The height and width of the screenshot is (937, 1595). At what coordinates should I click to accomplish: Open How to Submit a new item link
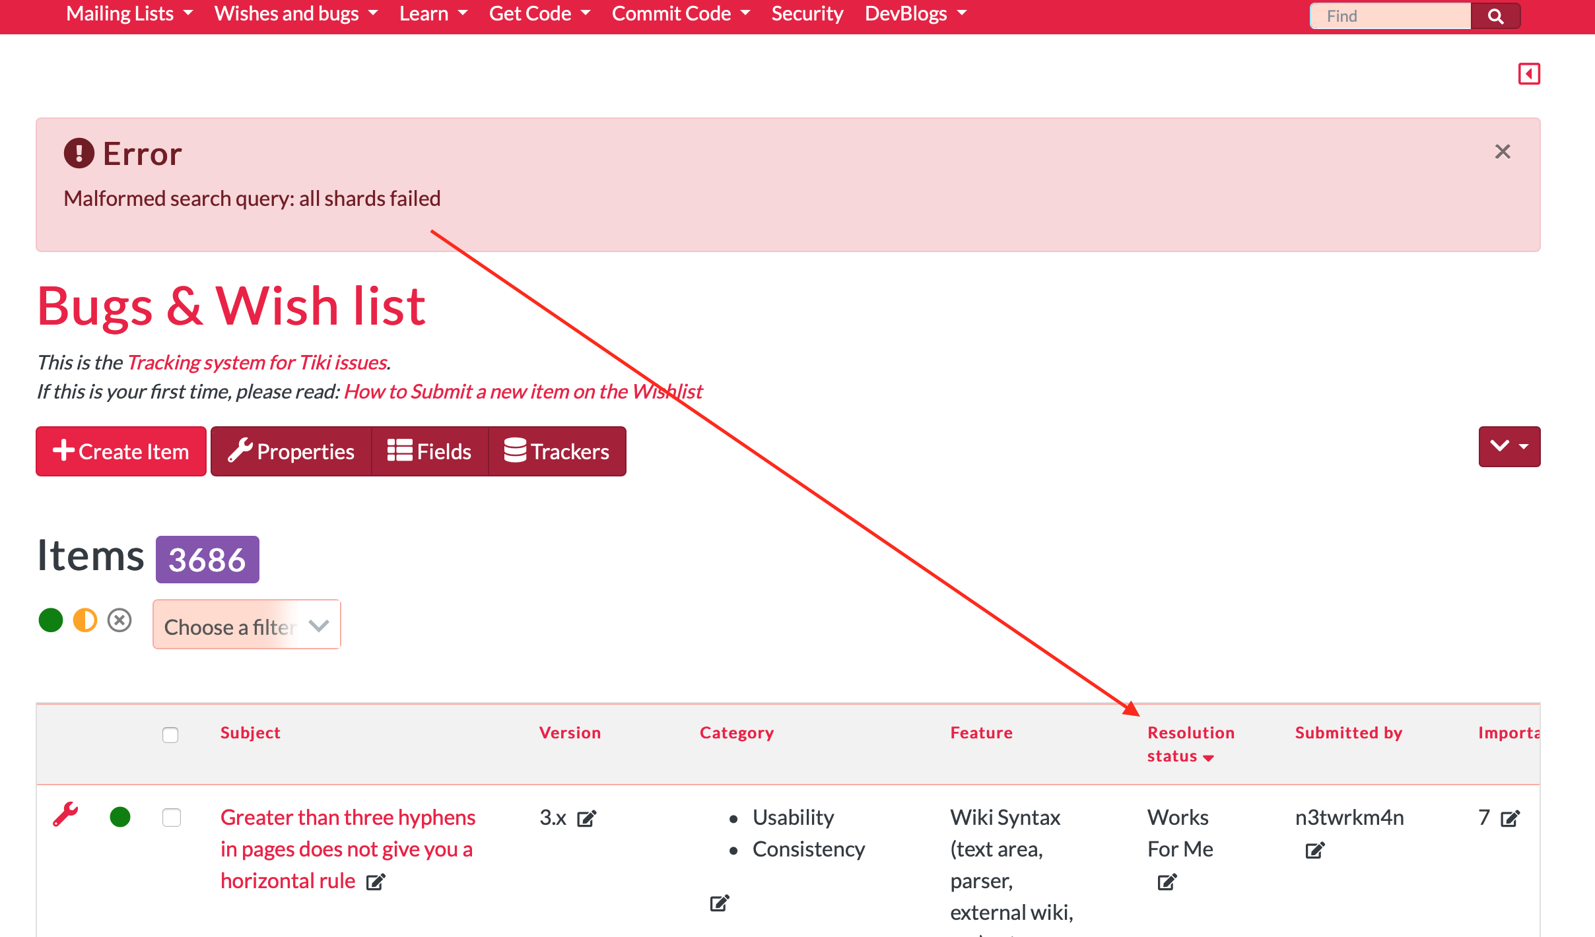pyautogui.click(x=523, y=391)
